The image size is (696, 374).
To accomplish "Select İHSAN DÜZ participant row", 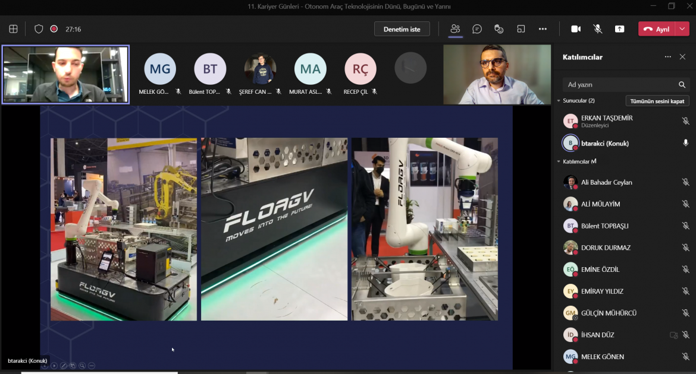I will (x=625, y=335).
